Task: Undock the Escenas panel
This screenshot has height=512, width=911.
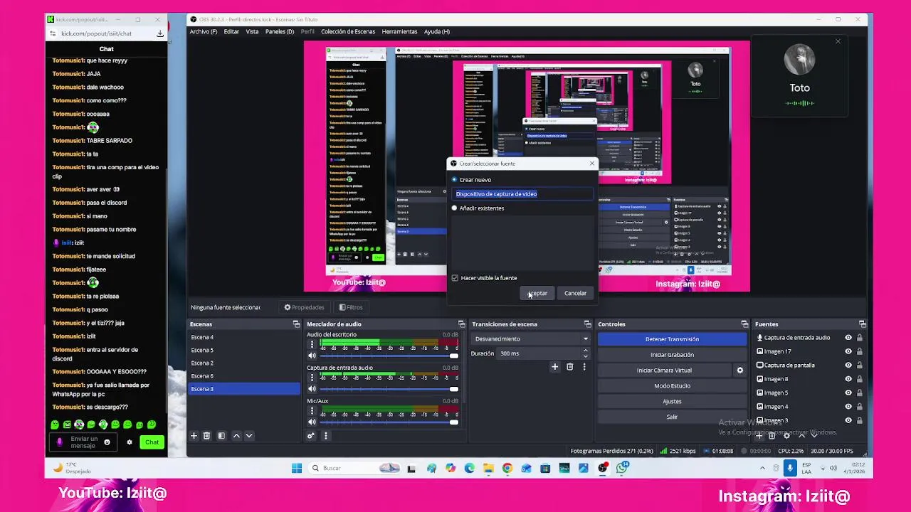Action: click(296, 324)
